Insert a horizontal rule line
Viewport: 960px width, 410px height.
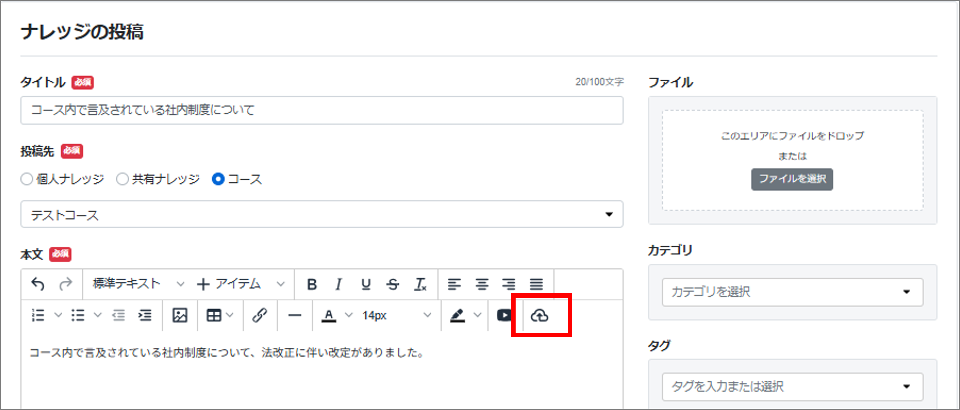[294, 315]
